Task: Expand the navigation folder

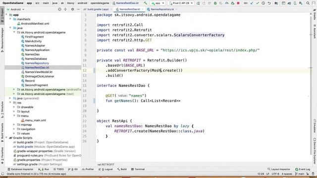Action: [x=14, y=129]
